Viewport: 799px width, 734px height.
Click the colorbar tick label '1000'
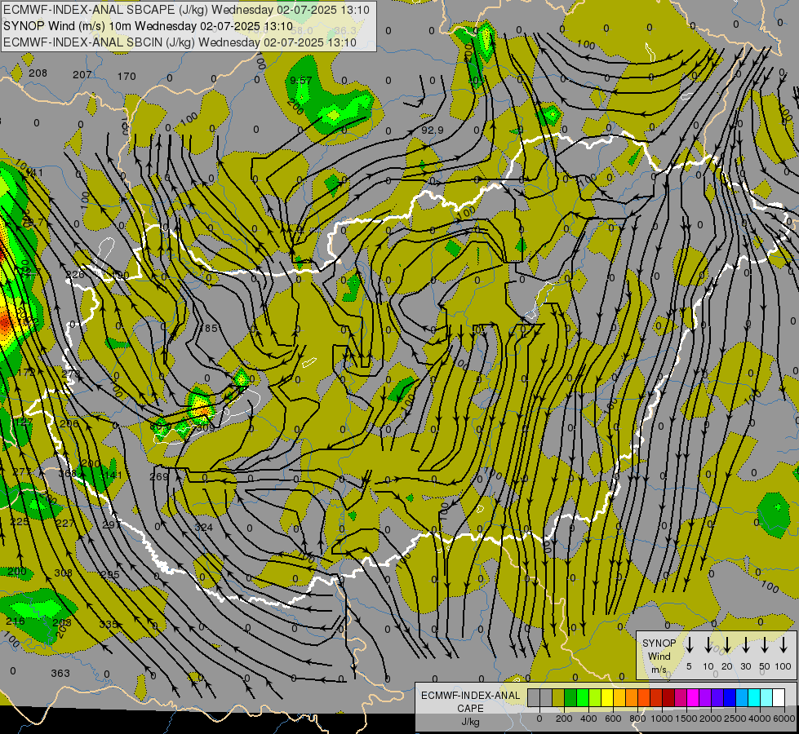662,719
